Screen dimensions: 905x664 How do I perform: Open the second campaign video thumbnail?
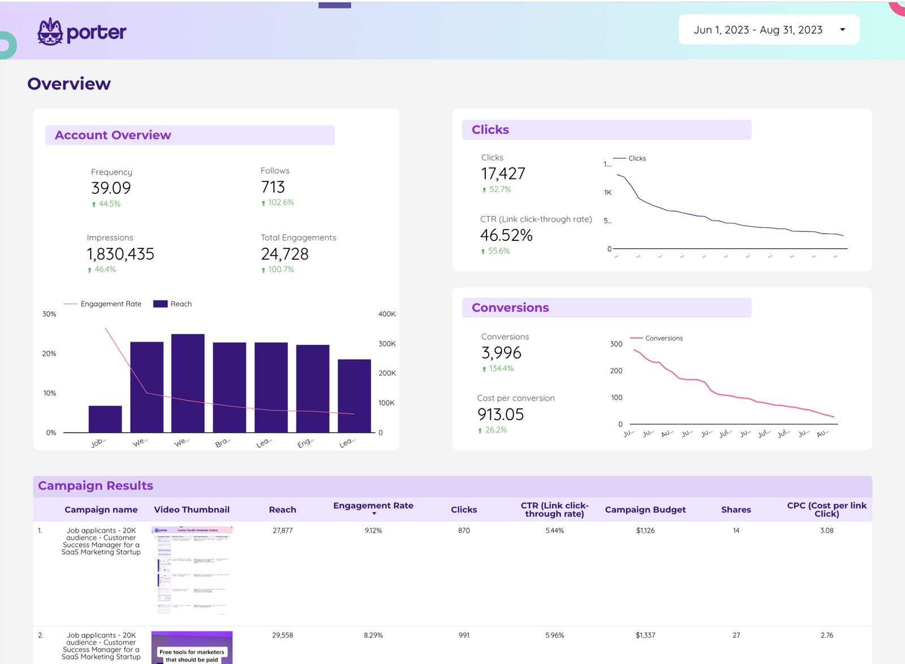(192, 648)
